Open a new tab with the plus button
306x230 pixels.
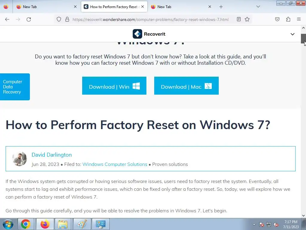pos(221,7)
